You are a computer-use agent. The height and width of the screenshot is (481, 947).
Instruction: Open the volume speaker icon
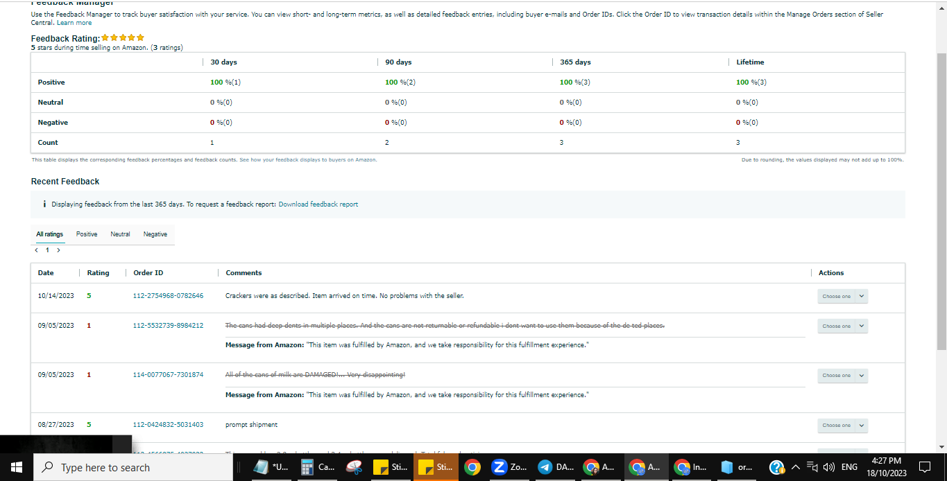tap(828, 467)
